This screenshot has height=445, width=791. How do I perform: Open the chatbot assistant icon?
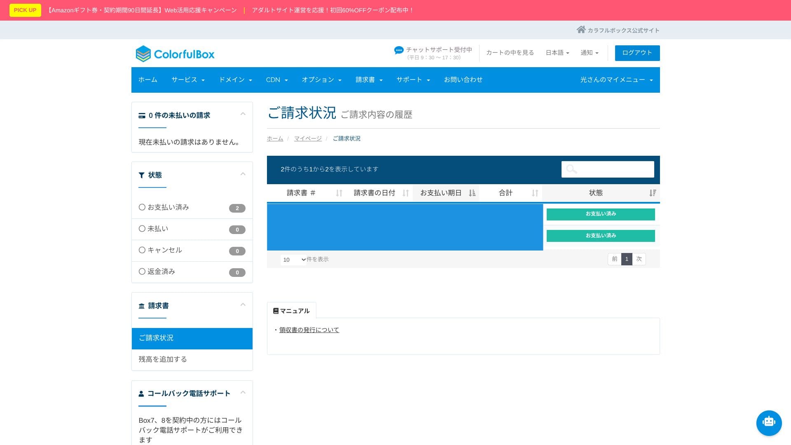point(769,423)
